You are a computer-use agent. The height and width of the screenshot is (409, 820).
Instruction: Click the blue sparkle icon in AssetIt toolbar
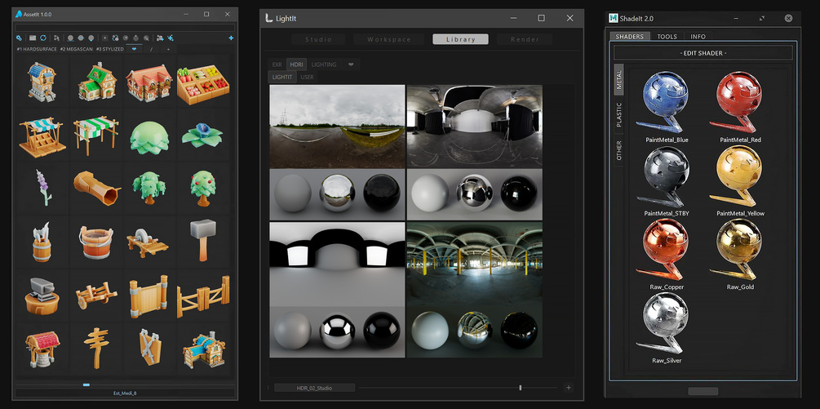click(171, 38)
